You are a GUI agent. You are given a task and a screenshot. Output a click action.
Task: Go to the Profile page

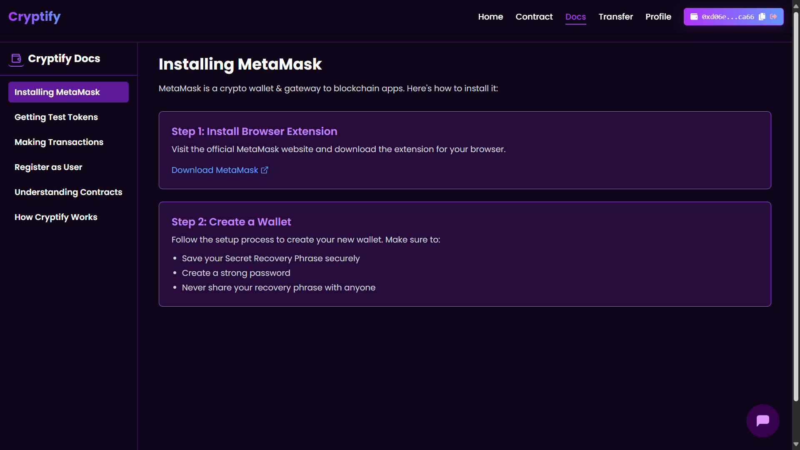point(658,17)
